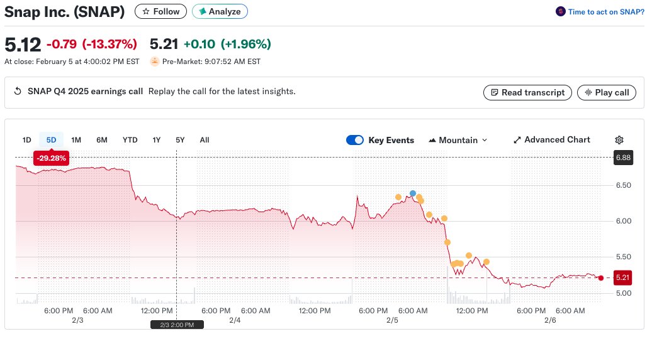Open chart settings gear icon
This screenshot has width=652, height=339.
619,140
